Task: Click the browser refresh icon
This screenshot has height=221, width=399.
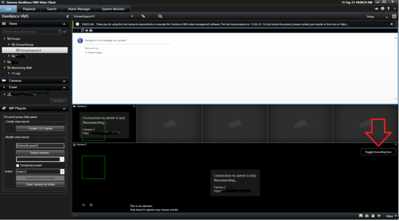Action: [82, 30]
